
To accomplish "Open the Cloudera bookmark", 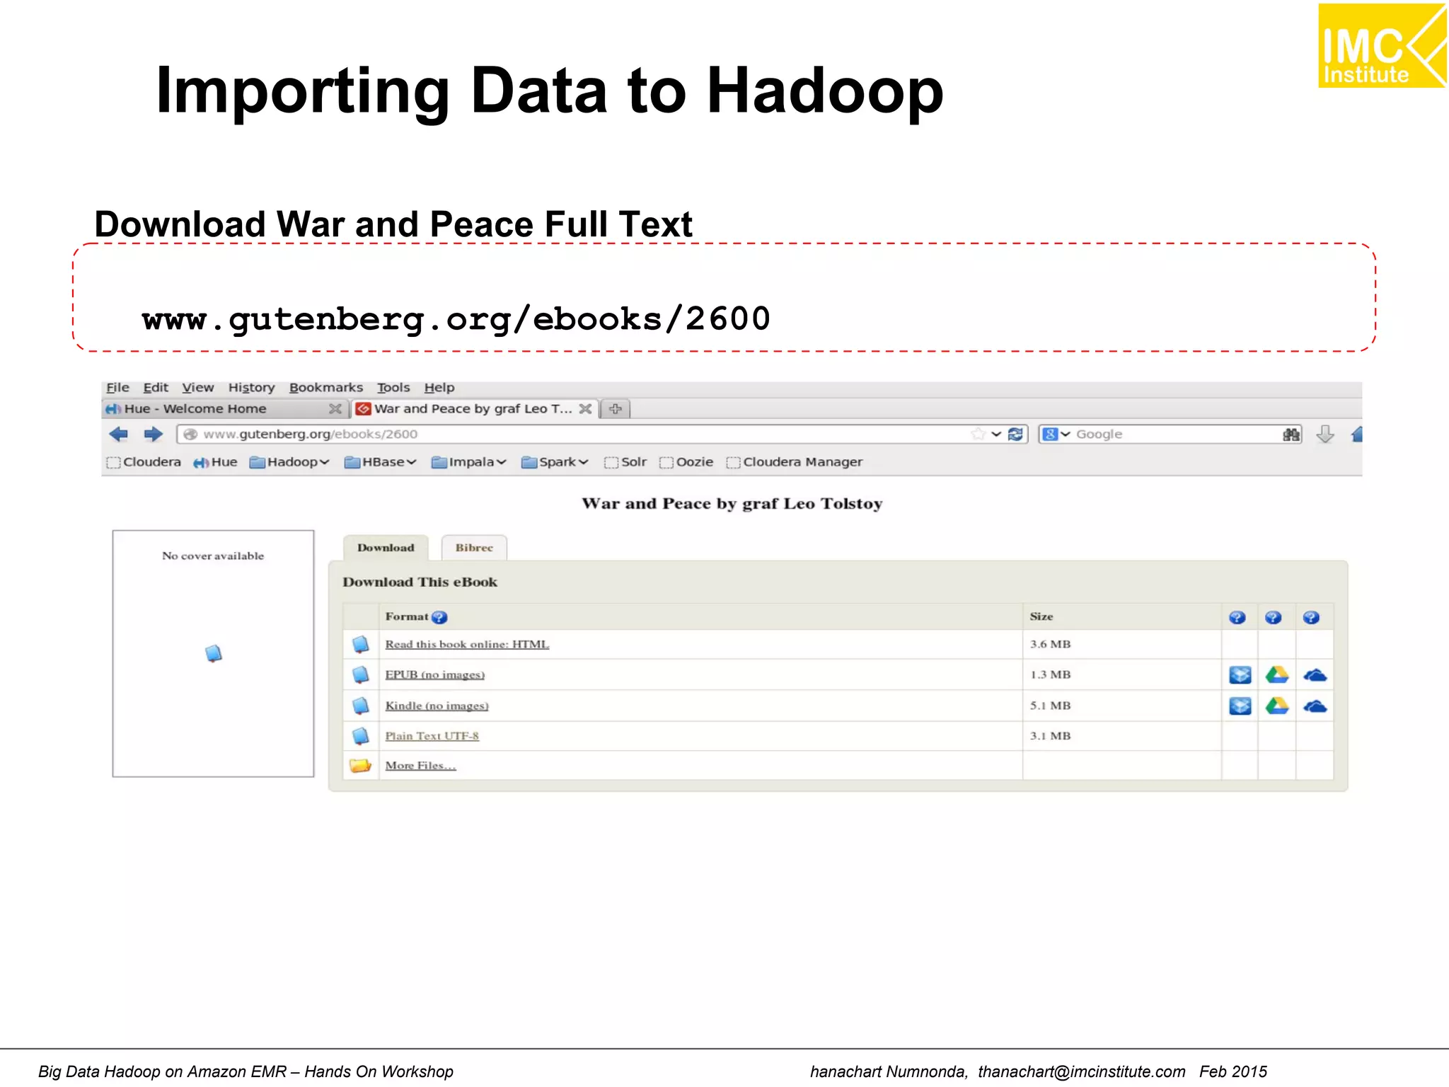I will coord(144,462).
